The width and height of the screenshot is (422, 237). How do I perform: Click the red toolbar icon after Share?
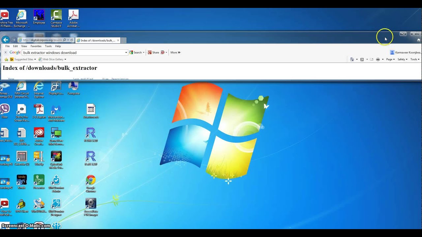tap(163, 52)
